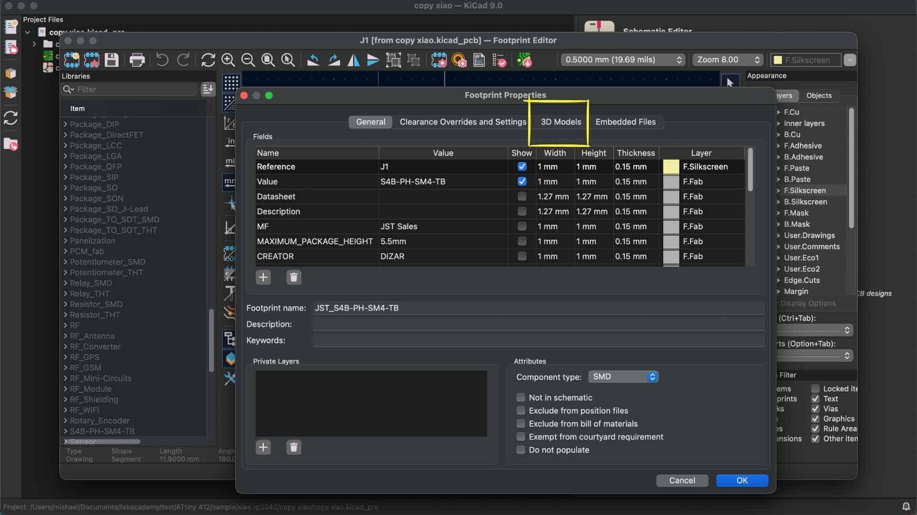Viewport: 917px width, 515px height.
Task: Add a private layer with plus button
Action: pyautogui.click(x=263, y=447)
